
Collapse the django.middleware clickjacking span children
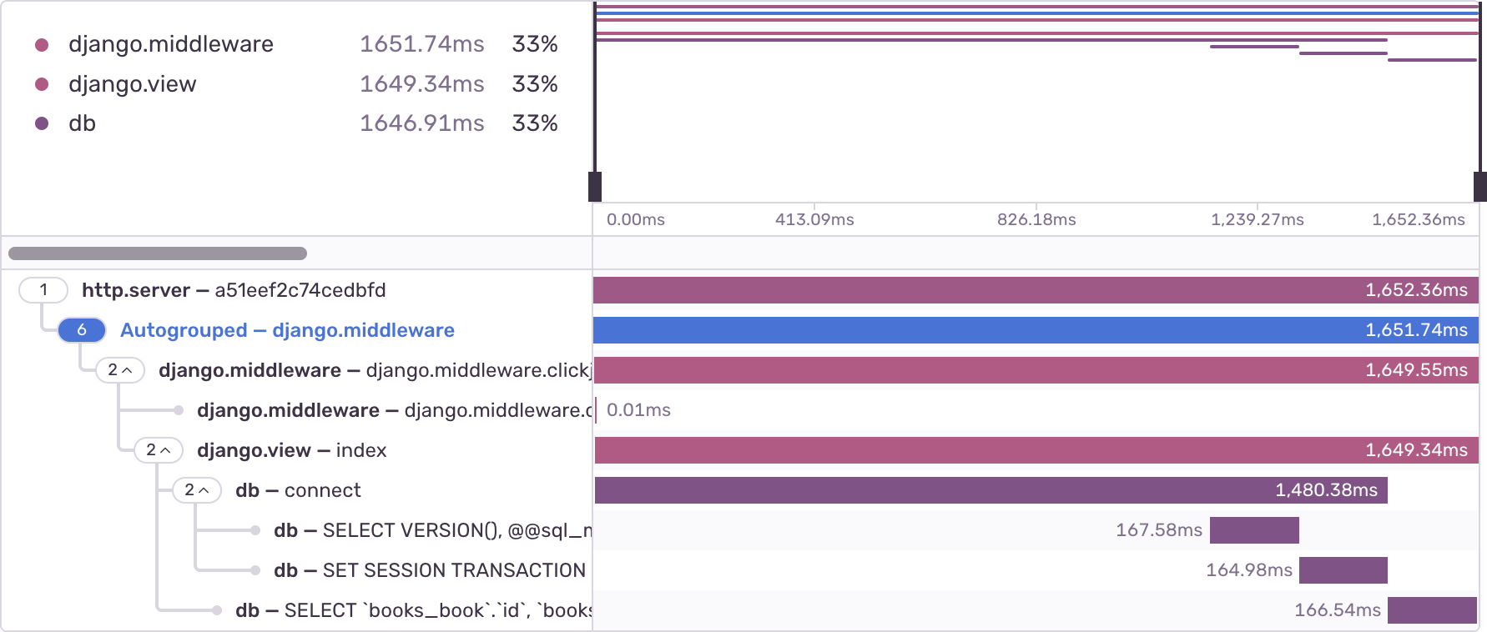120,370
